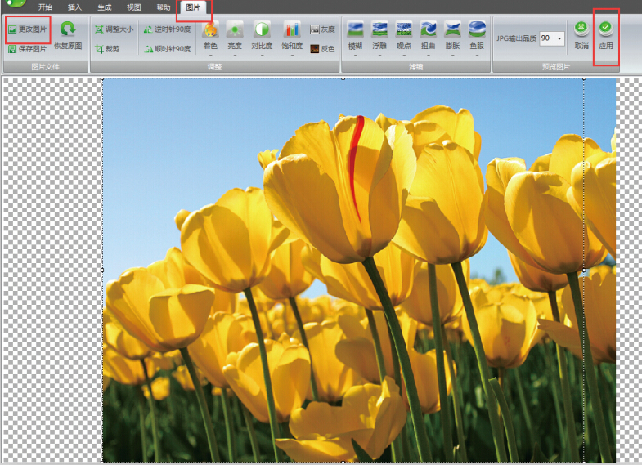642x465 pixels.
Task: Expand the 对比度 (Contrast) options
Action: [x=261, y=56]
